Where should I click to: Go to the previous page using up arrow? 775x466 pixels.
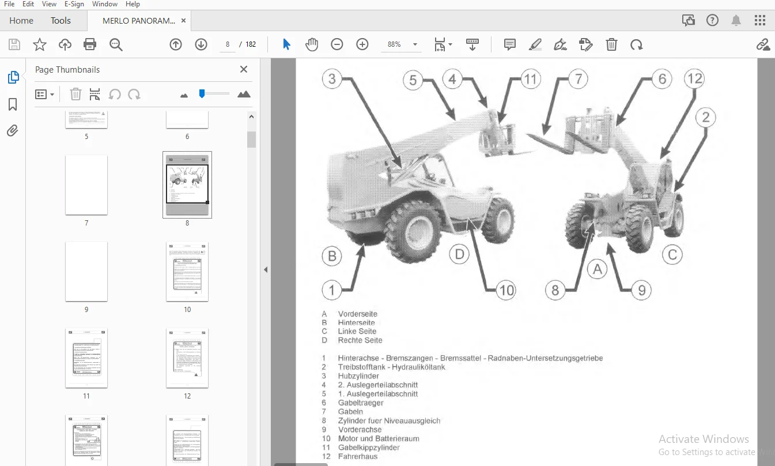coord(176,44)
